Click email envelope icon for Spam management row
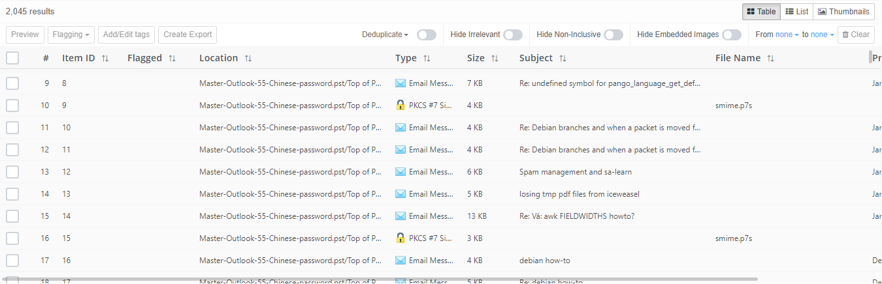This screenshot has height=284, width=882. [400, 172]
